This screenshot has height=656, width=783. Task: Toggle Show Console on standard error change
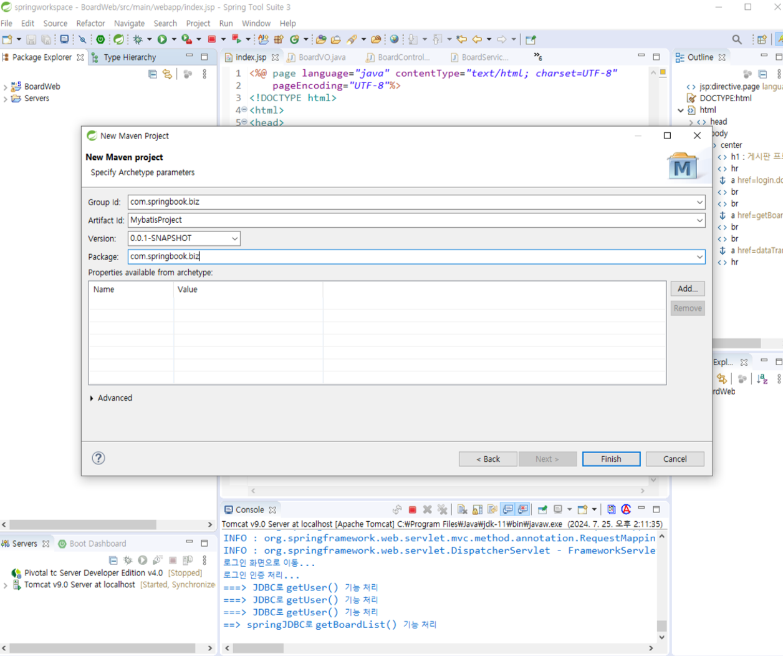(x=523, y=510)
